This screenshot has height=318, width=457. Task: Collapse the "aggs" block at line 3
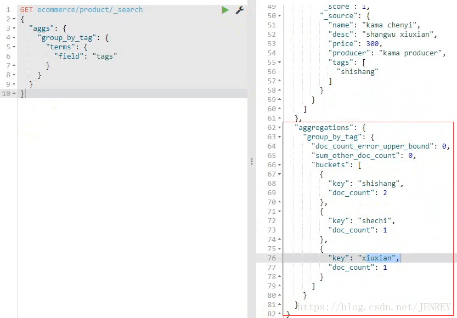pyautogui.click(x=14, y=29)
